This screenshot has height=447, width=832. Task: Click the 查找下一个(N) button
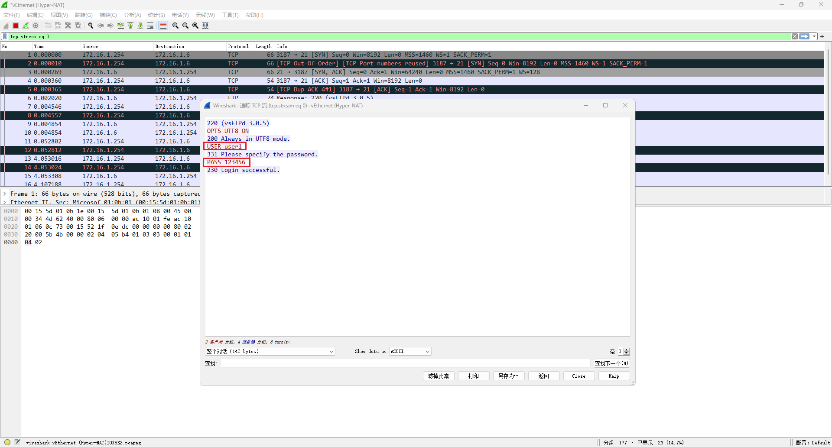tap(611, 363)
